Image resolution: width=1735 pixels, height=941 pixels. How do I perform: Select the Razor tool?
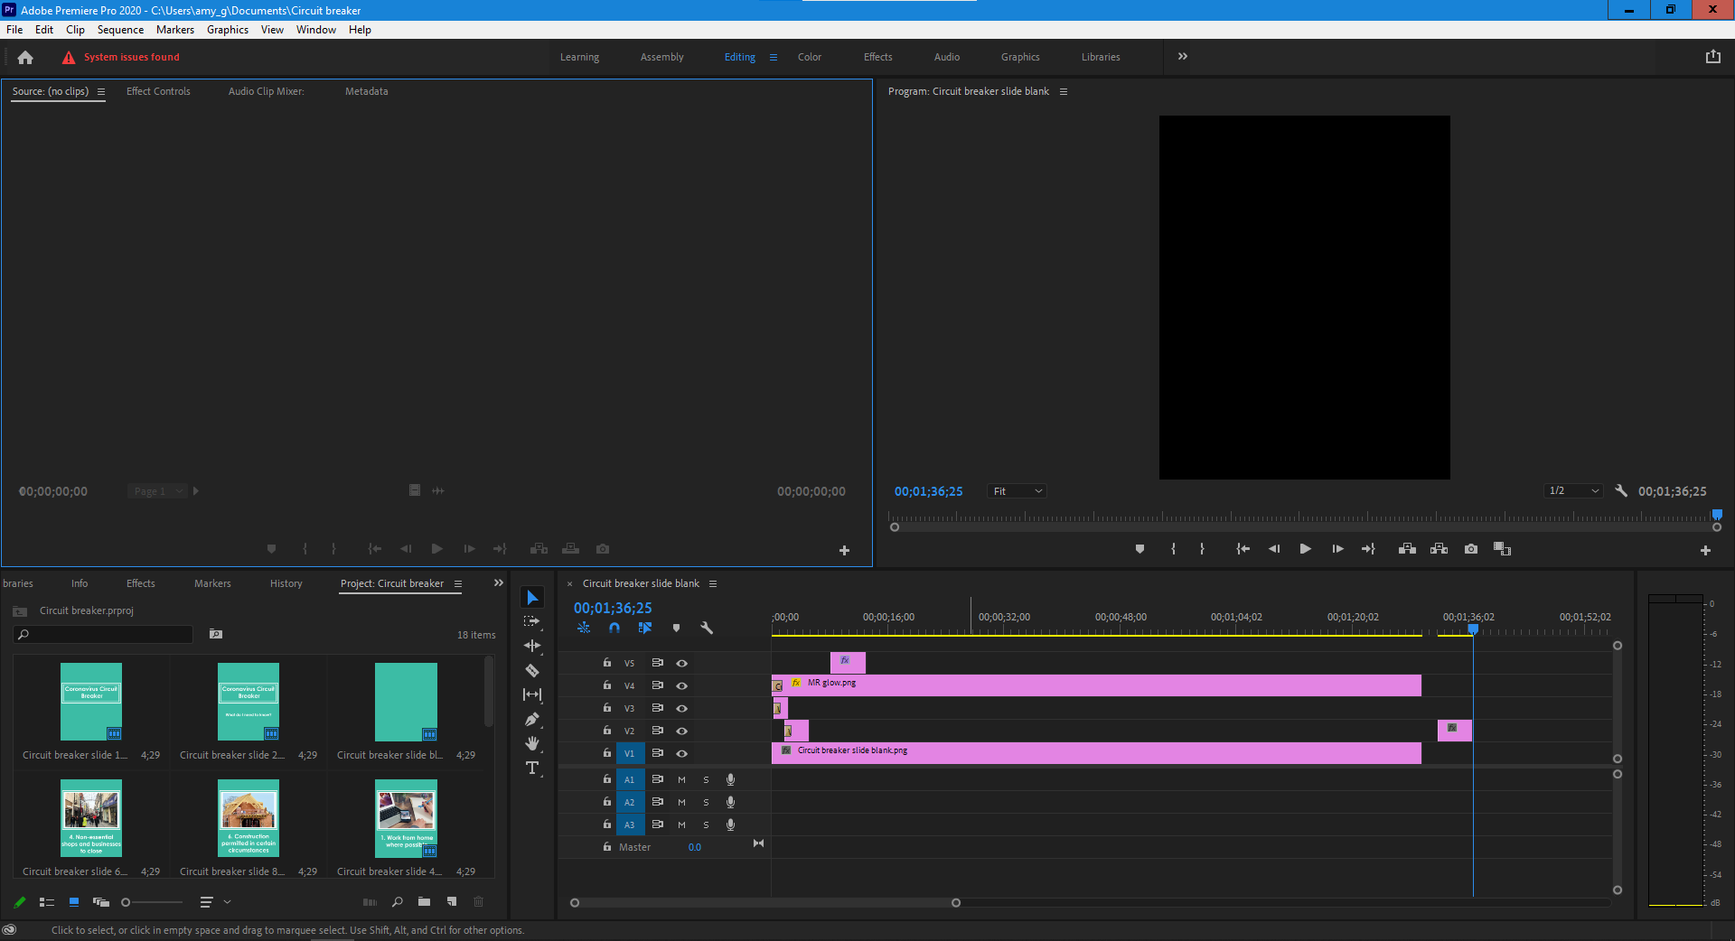532,670
